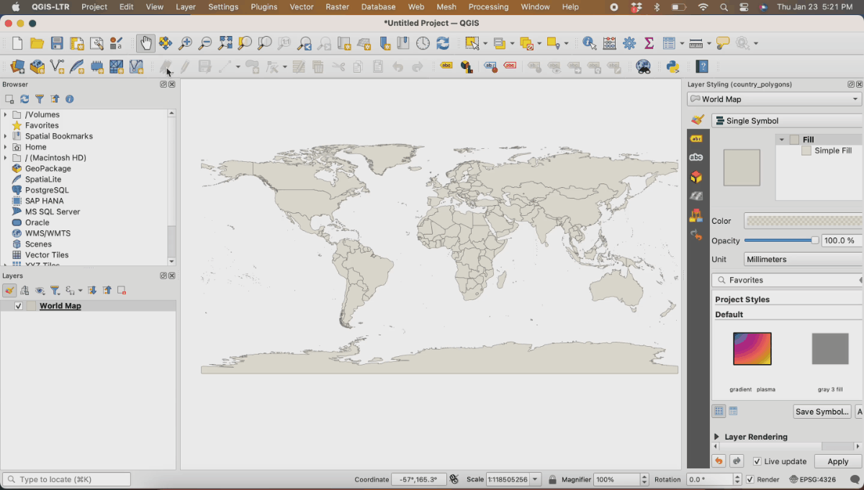The image size is (864, 490).
Task: Select the Zoom In tool
Action: point(186,43)
